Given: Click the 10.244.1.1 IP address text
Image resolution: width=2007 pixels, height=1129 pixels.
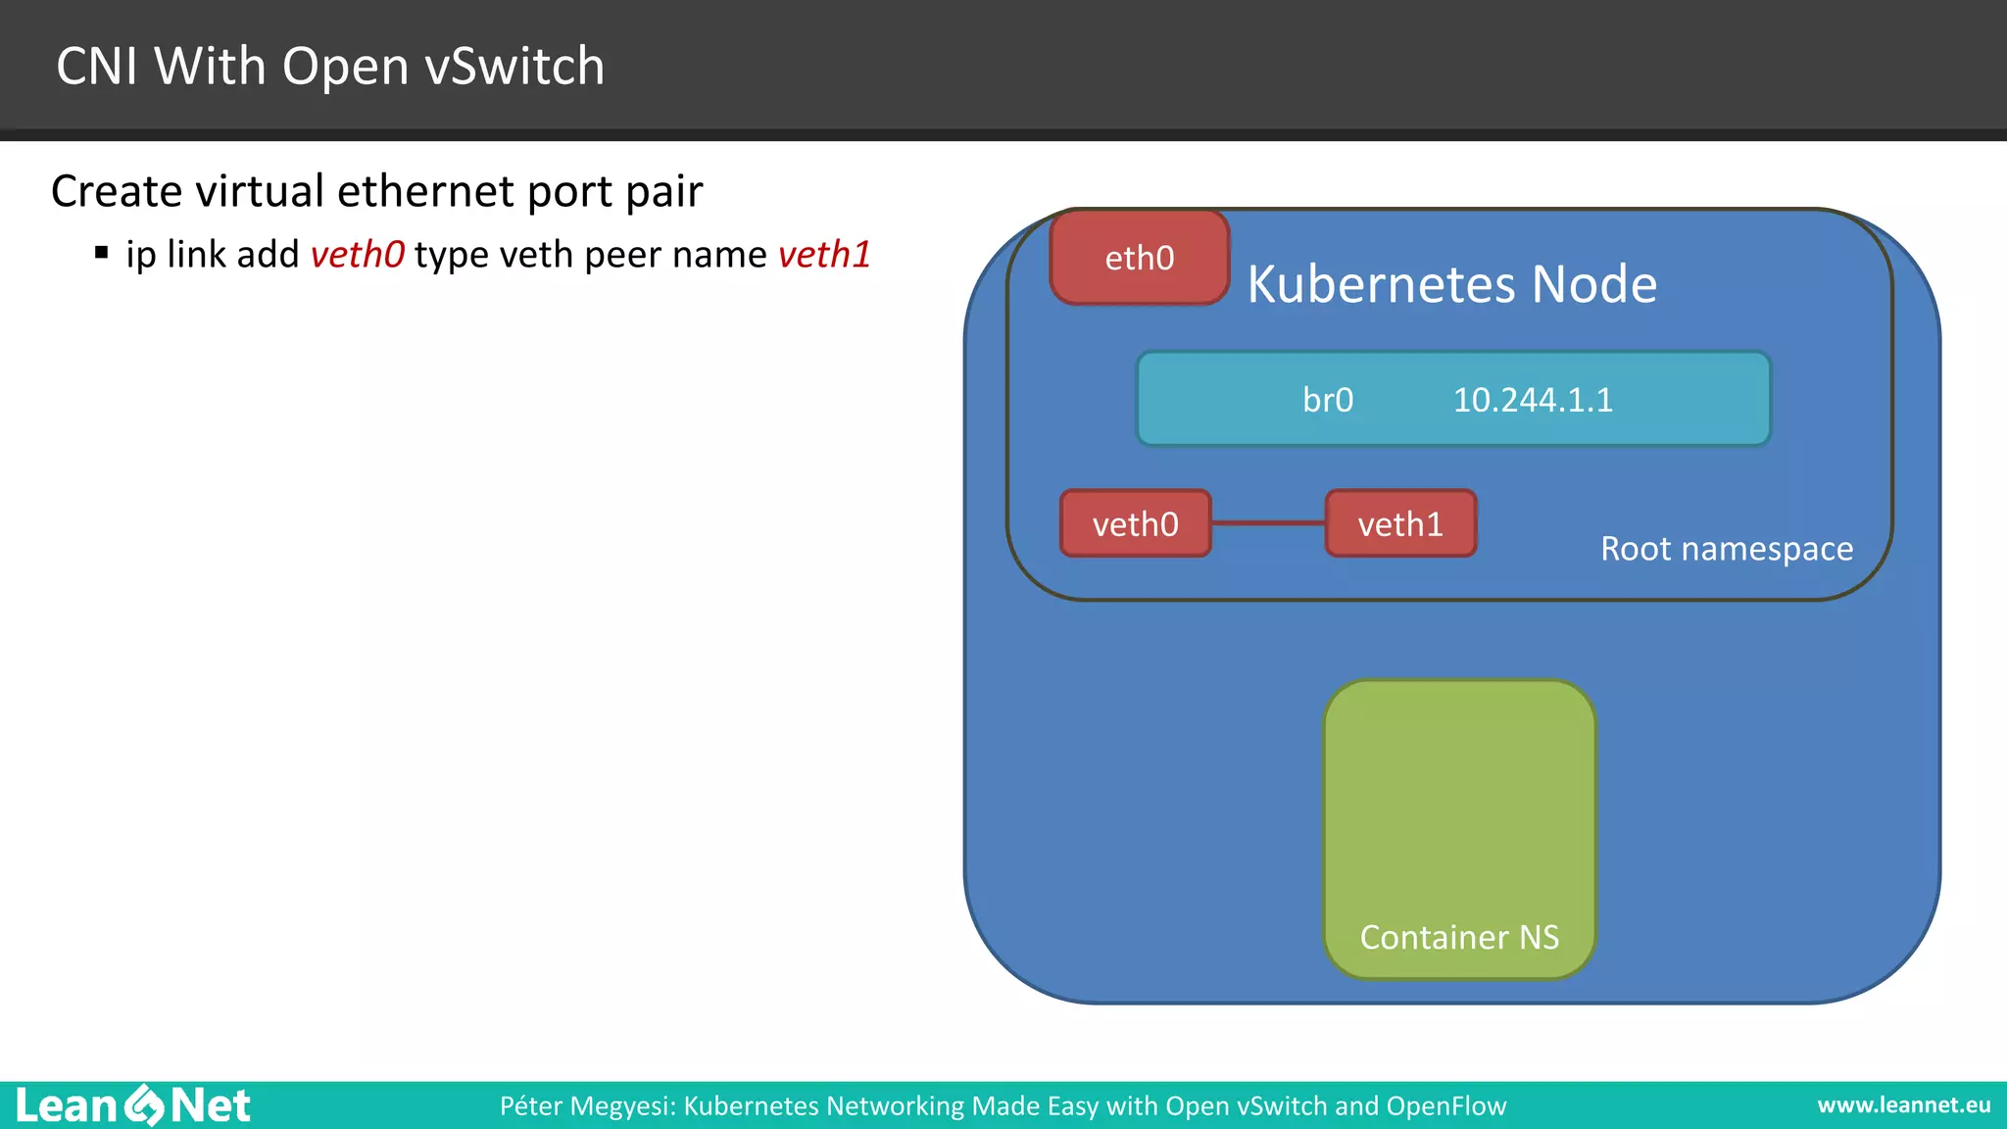Looking at the screenshot, I should pyautogui.click(x=1533, y=400).
